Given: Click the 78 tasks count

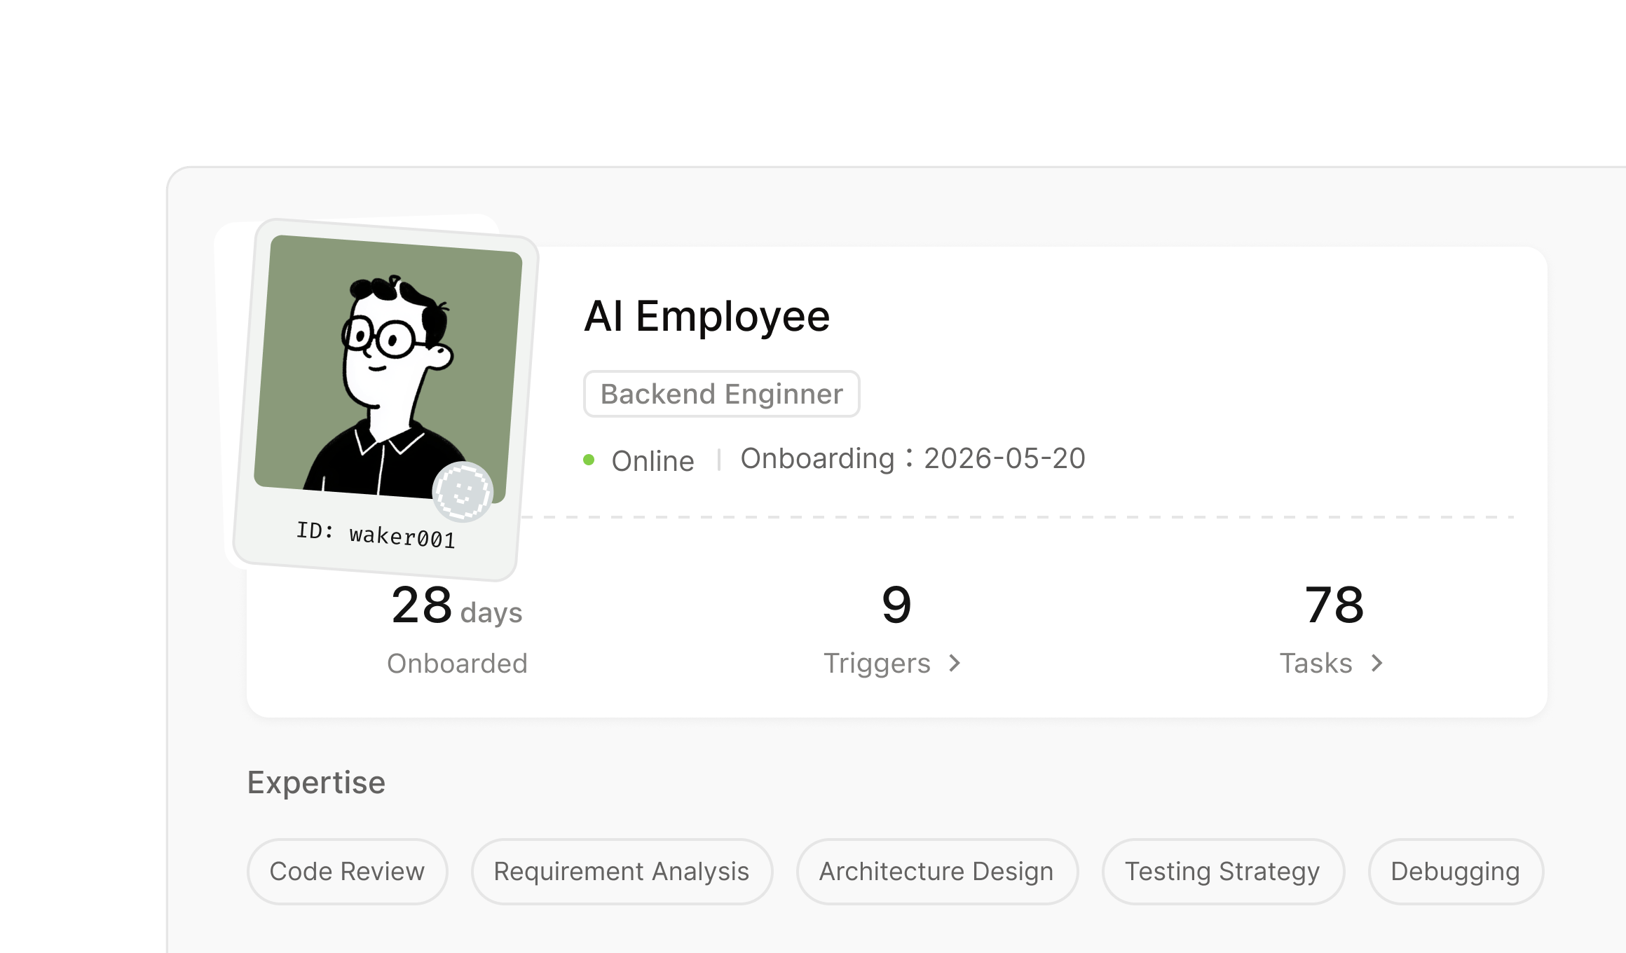Looking at the screenshot, I should coord(1334,605).
